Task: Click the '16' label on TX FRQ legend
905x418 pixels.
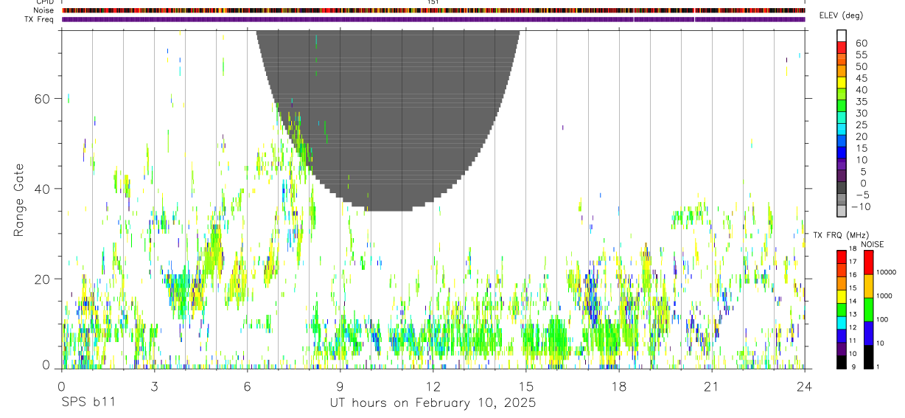Action: (x=853, y=275)
